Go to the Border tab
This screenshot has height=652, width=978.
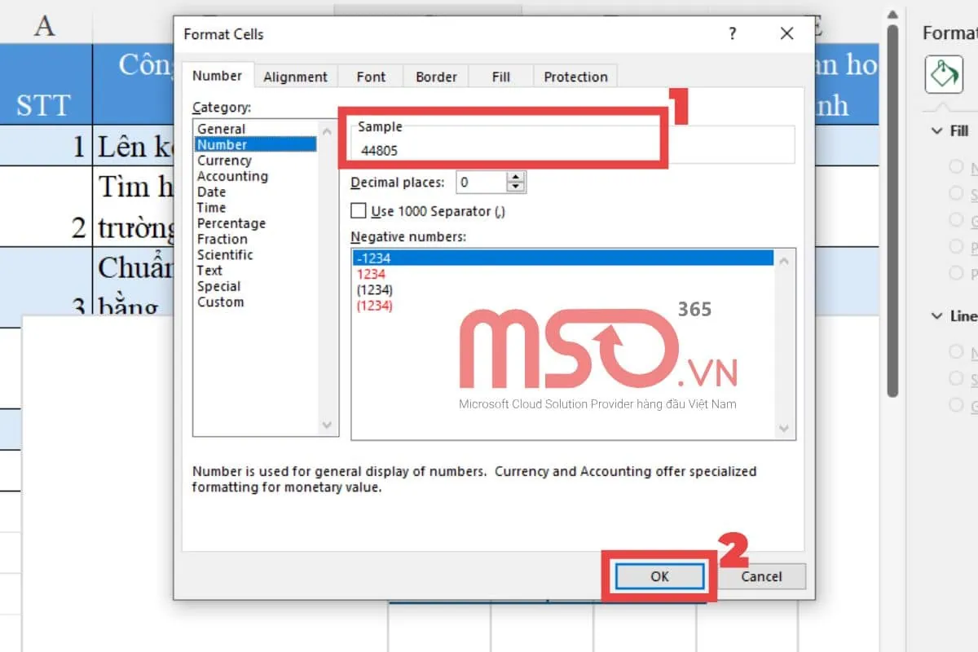click(436, 77)
